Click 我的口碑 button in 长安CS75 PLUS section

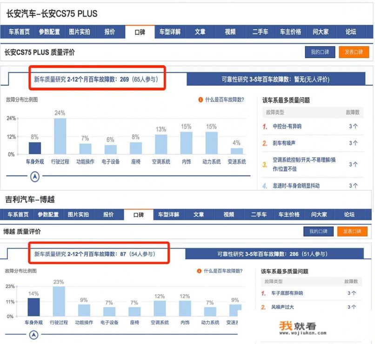[320, 52]
